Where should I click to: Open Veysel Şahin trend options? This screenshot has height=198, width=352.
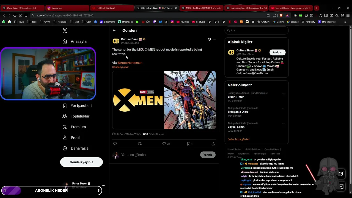[x=284, y=124]
